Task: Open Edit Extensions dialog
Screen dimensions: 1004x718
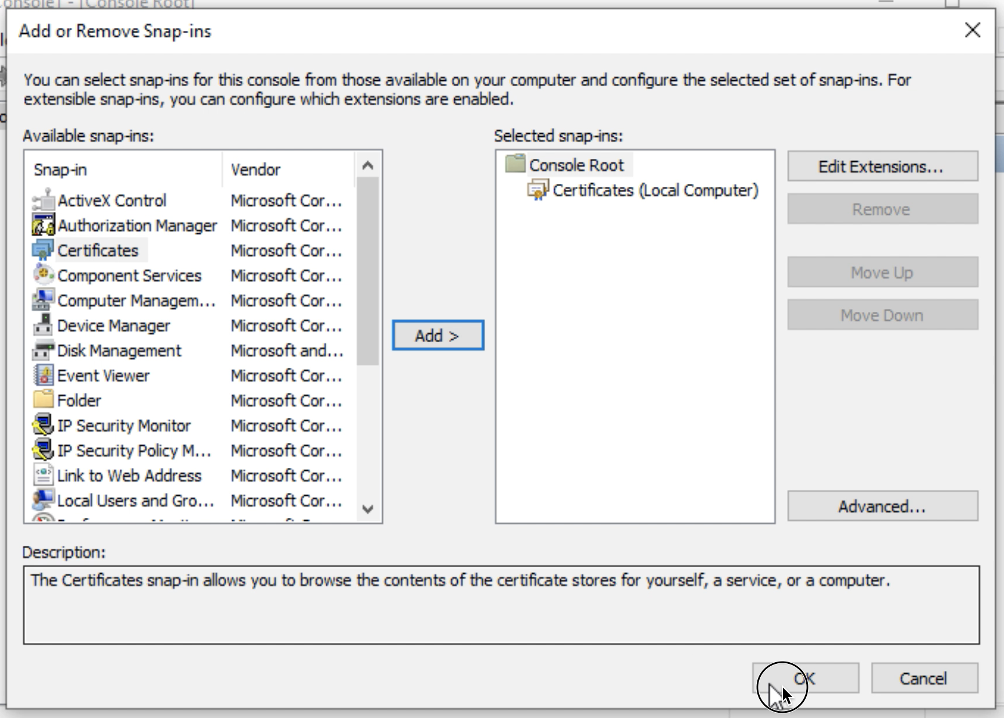Action: coord(882,167)
